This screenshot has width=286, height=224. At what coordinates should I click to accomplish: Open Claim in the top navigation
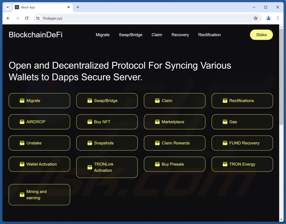[157, 35]
